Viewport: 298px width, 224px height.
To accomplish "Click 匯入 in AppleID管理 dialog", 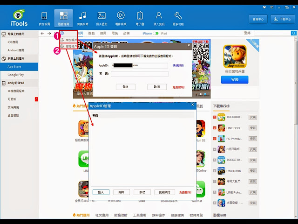I will click(x=101, y=192).
